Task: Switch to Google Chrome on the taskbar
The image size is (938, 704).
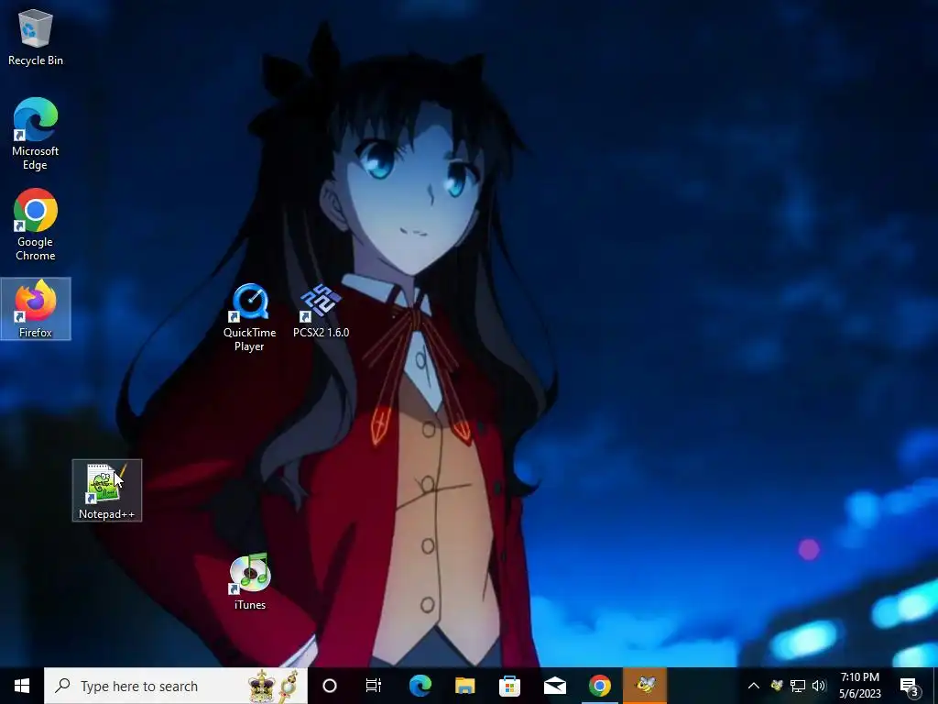Action: click(x=599, y=686)
